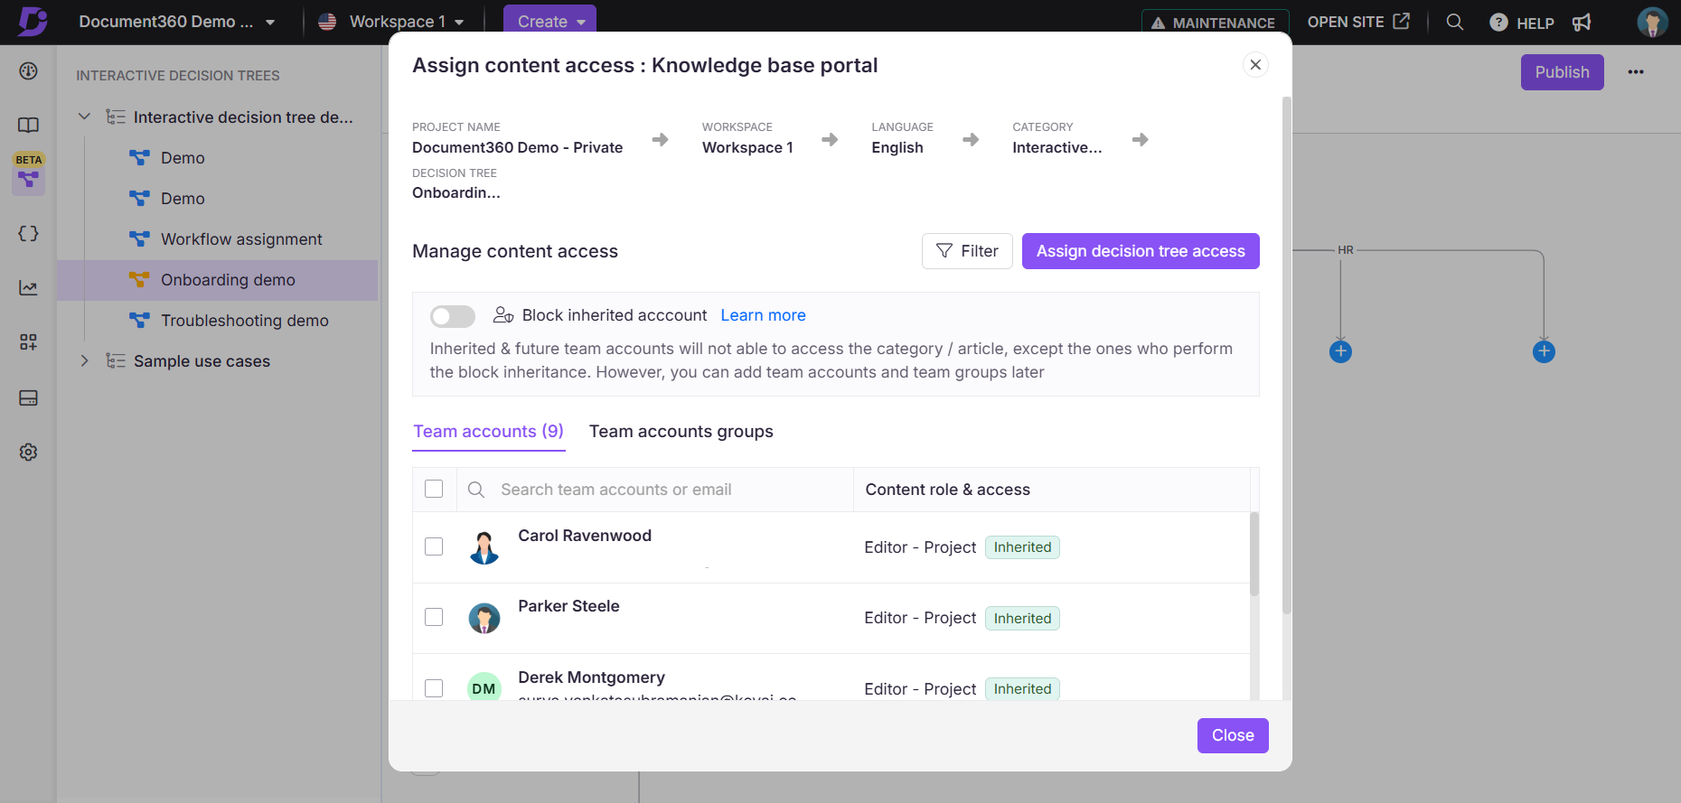This screenshot has width=1681, height=803.
Task: Click Derek Montgomery's DM avatar
Action: point(484,688)
